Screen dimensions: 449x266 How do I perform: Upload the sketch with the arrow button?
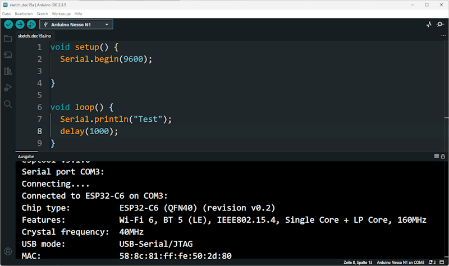(x=20, y=25)
